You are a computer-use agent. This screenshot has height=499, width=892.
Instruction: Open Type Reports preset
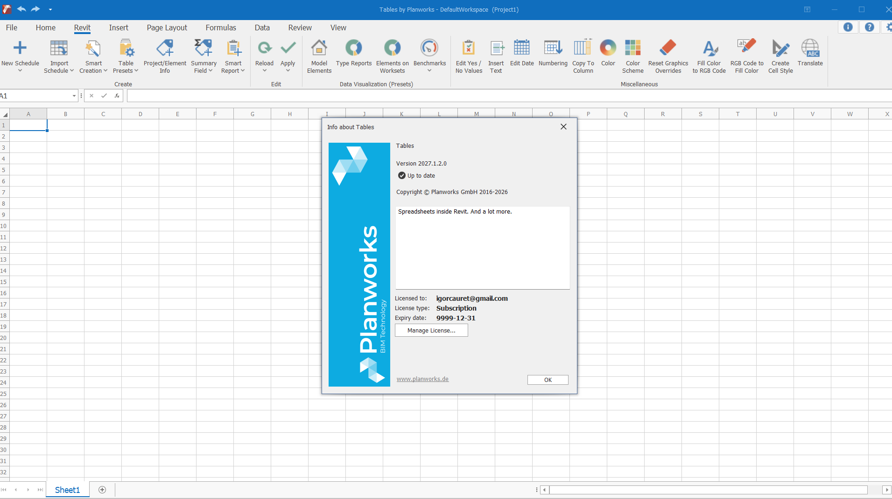(x=354, y=53)
